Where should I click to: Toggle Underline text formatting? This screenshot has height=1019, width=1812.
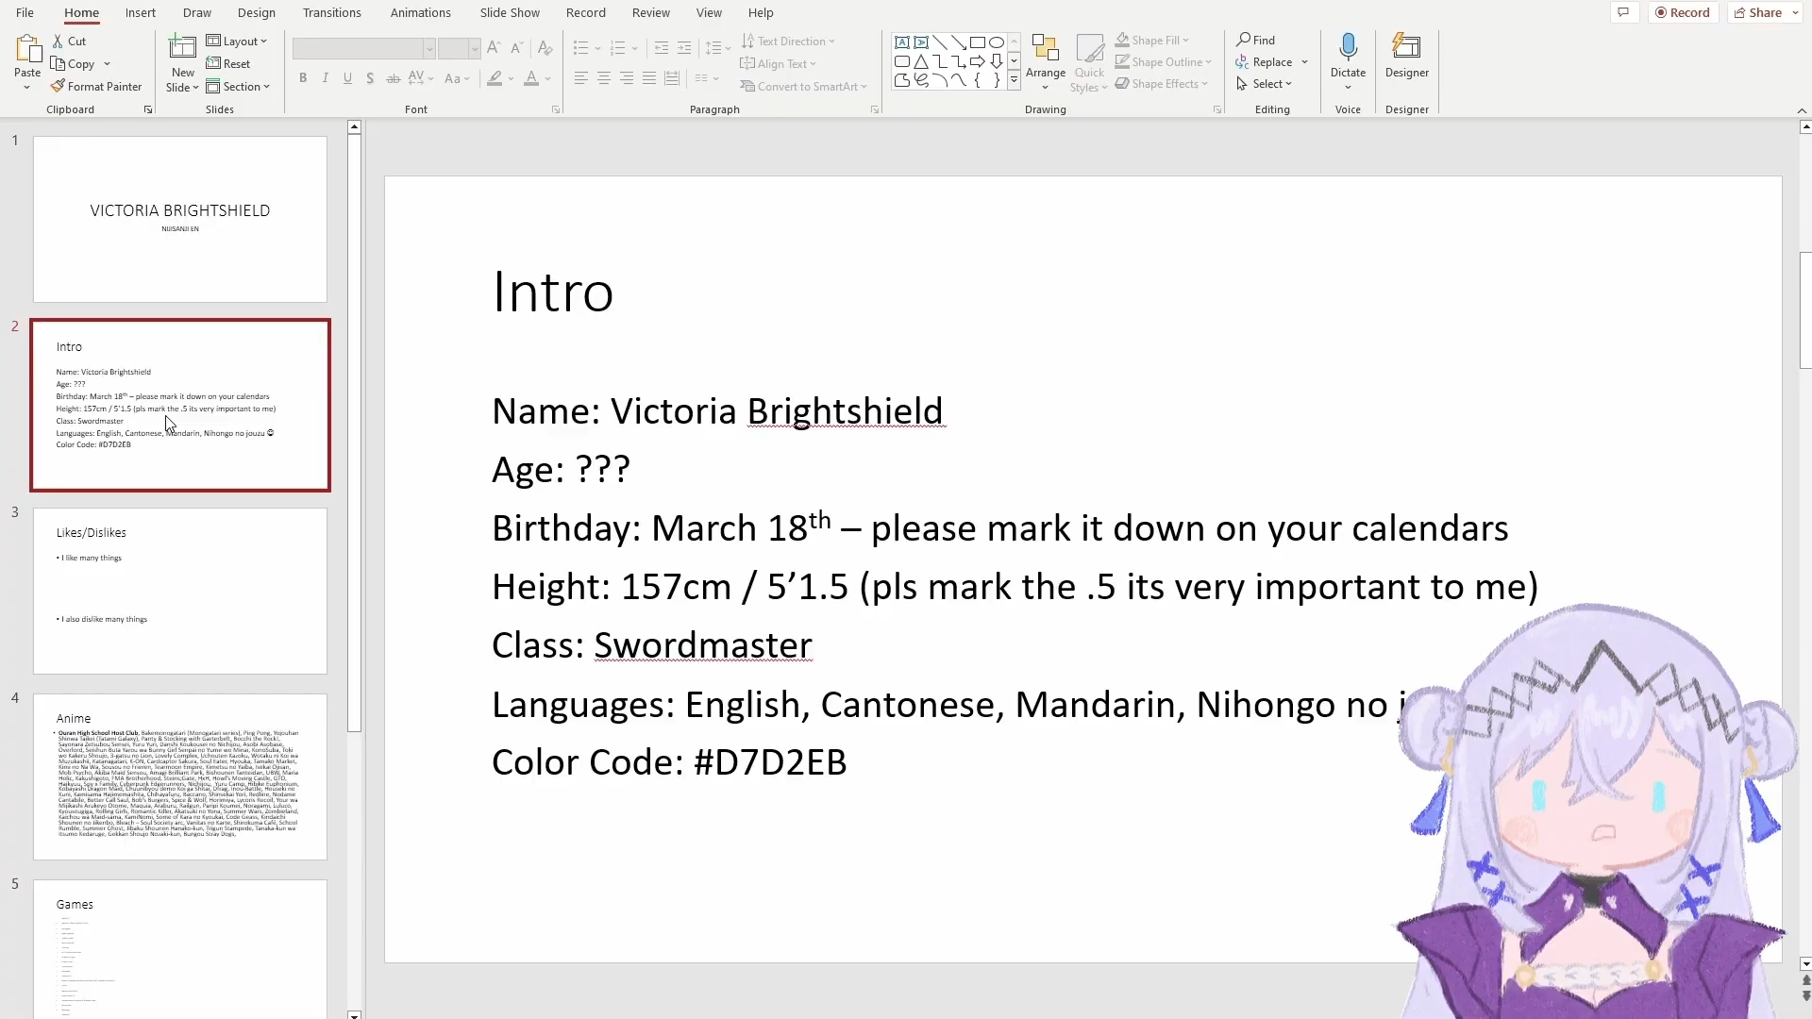(348, 78)
